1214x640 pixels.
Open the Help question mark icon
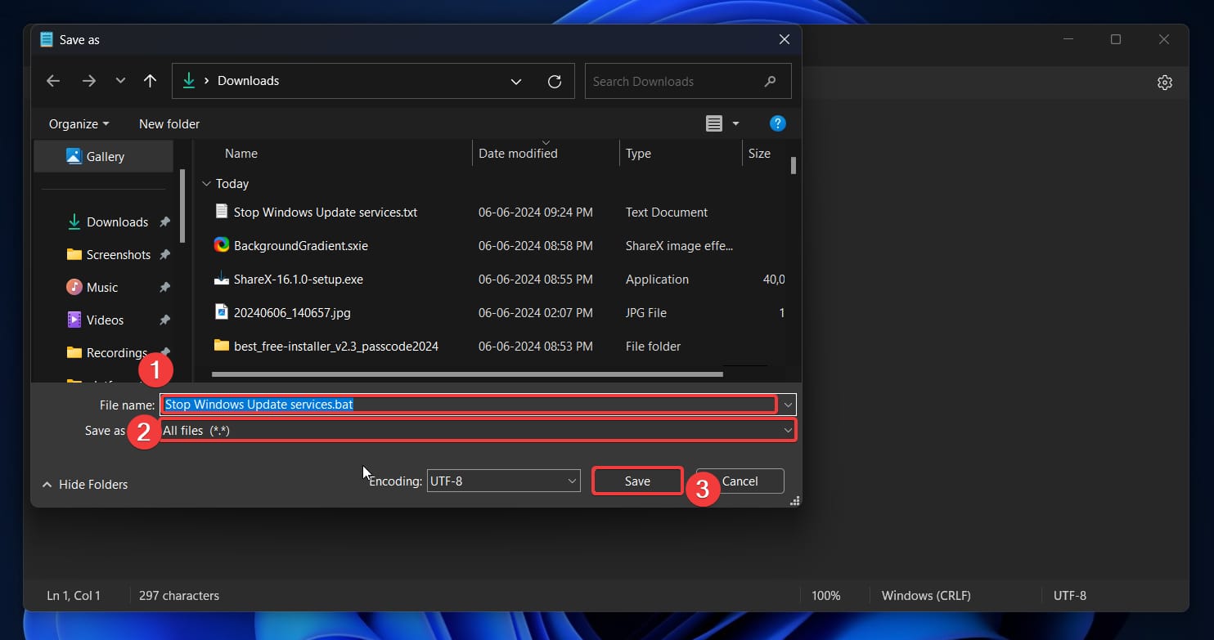(x=777, y=123)
